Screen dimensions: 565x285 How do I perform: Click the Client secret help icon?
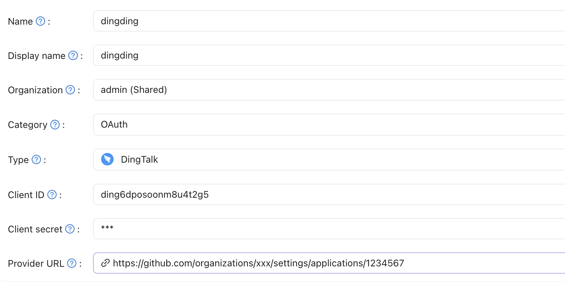[70, 229]
